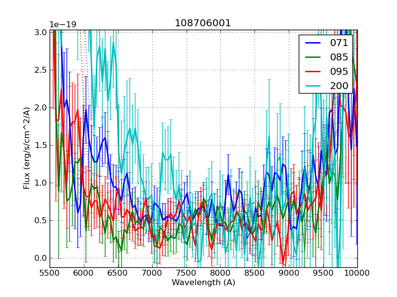
Task: Click the 071 legend label text
Action: pos(339,43)
